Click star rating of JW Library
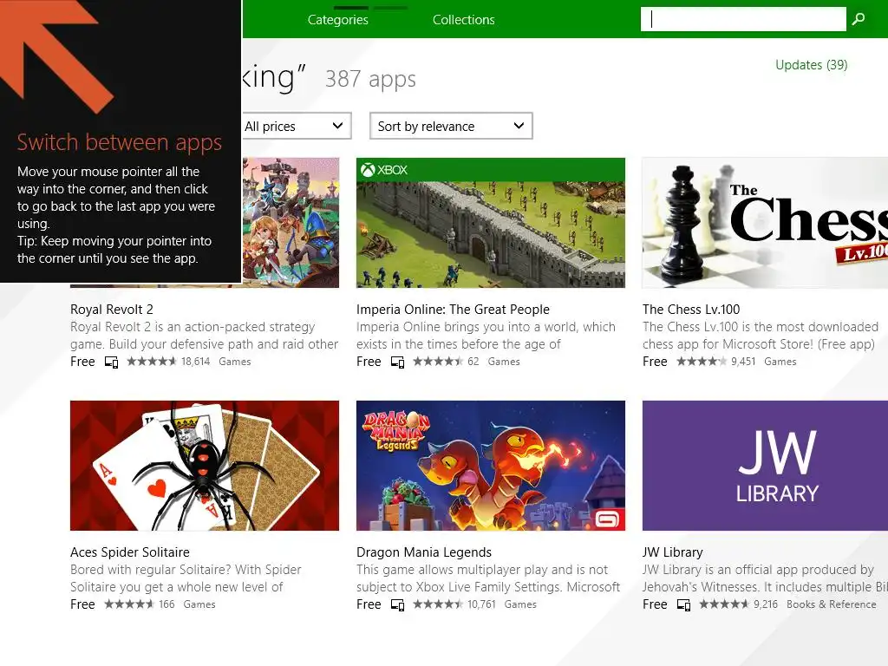The image size is (888, 666). pyautogui.click(x=724, y=604)
